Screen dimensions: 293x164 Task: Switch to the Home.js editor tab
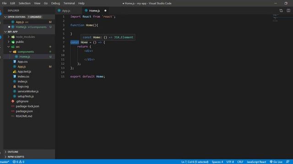[x=96, y=10]
